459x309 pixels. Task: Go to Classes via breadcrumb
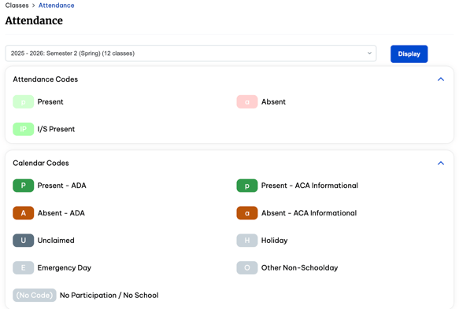(x=17, y=6)
